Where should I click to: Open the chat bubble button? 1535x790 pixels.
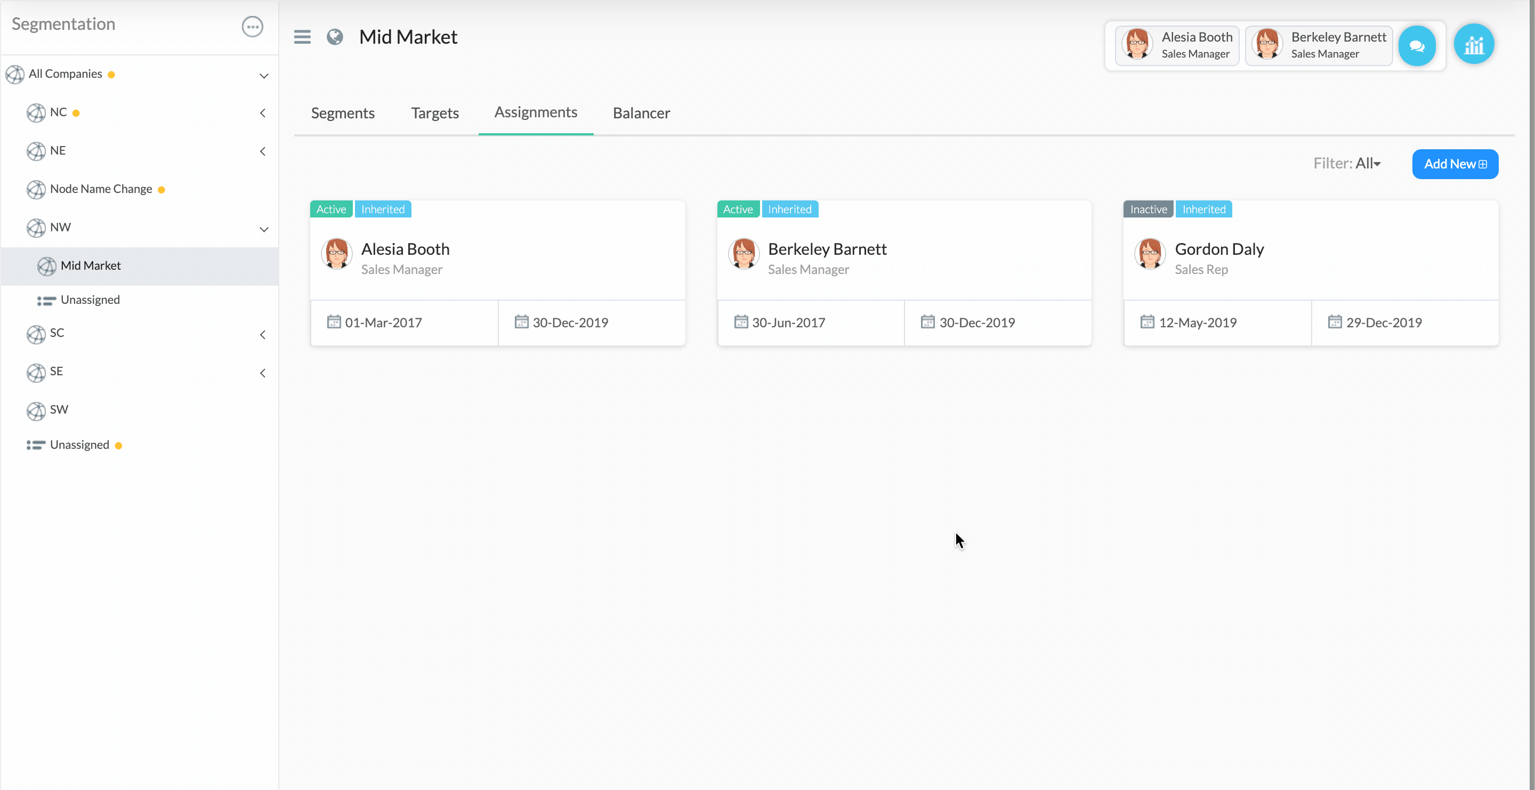click(x=1417, y=45)
